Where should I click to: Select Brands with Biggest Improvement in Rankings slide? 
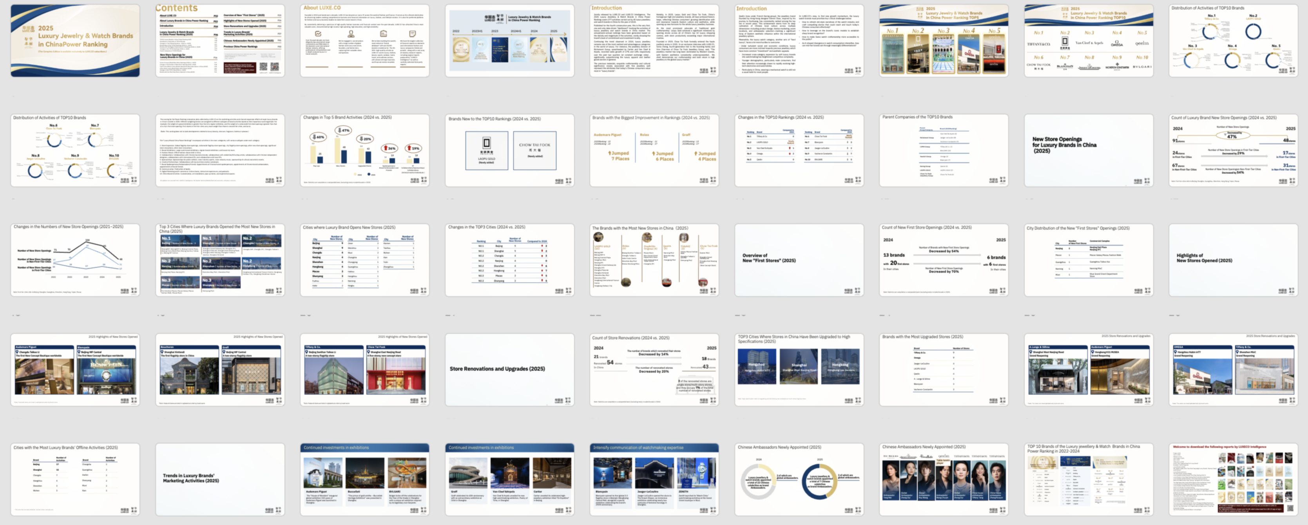click(x=654, y=150)
